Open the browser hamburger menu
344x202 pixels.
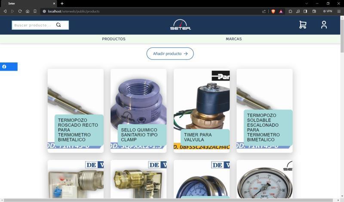[339, 11]
